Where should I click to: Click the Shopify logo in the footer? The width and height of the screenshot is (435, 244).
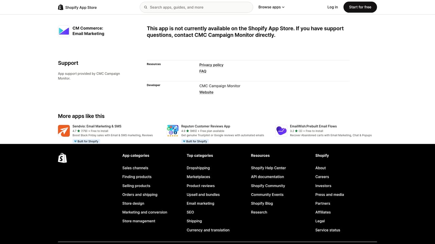[62, 158]
